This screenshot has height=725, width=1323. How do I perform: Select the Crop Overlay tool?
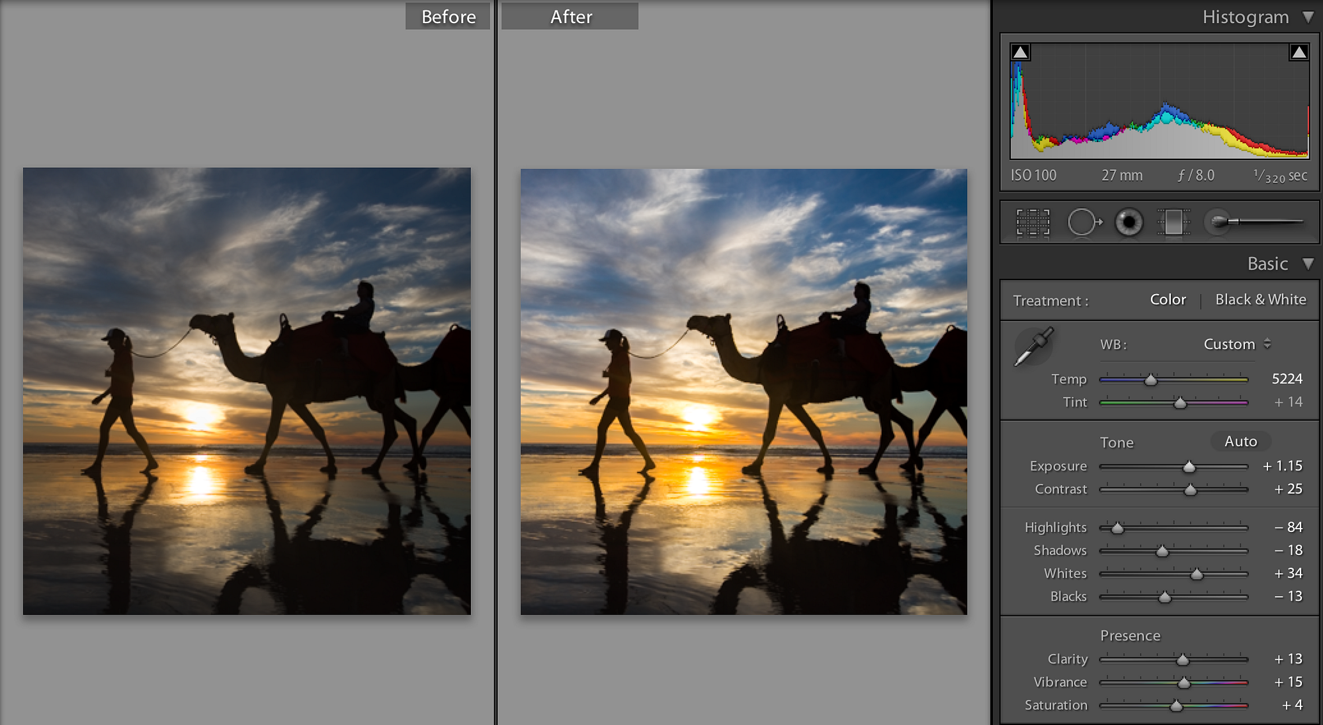coord(1033,222)
